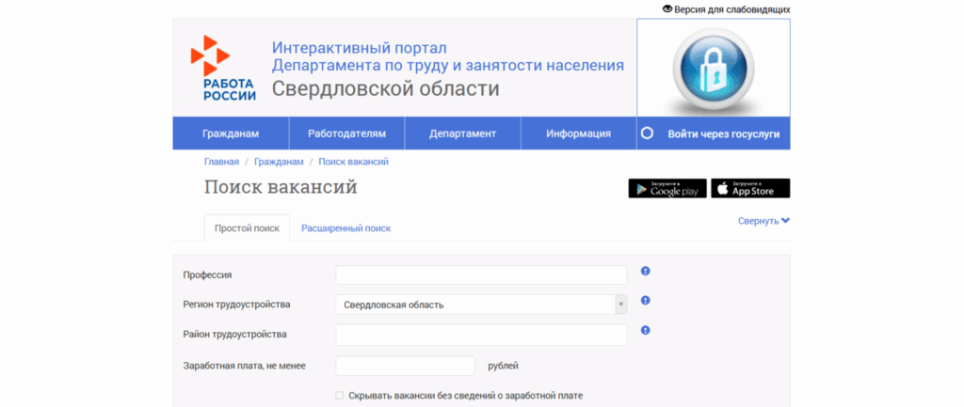Click into the Профессия input field
The image size is (964, 407).
481,275
